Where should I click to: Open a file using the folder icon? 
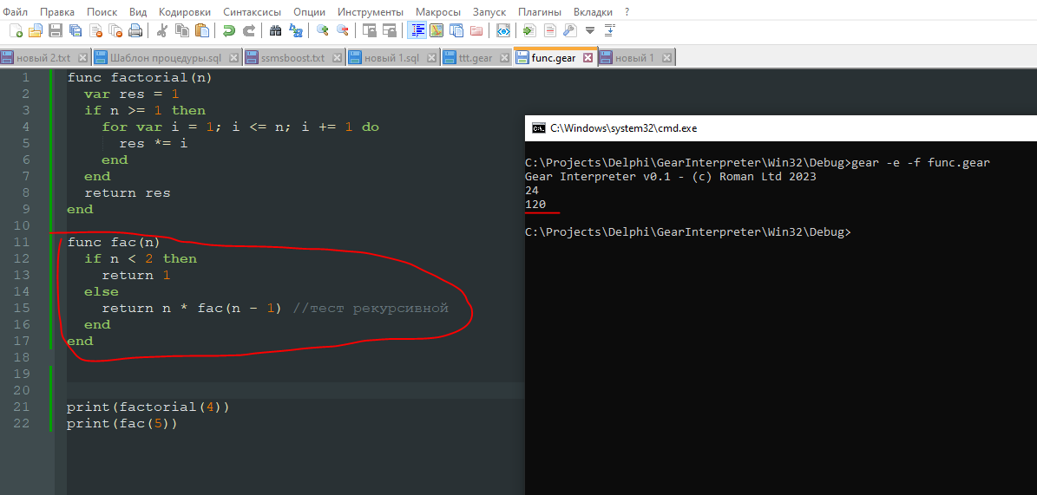pos(36,30)
